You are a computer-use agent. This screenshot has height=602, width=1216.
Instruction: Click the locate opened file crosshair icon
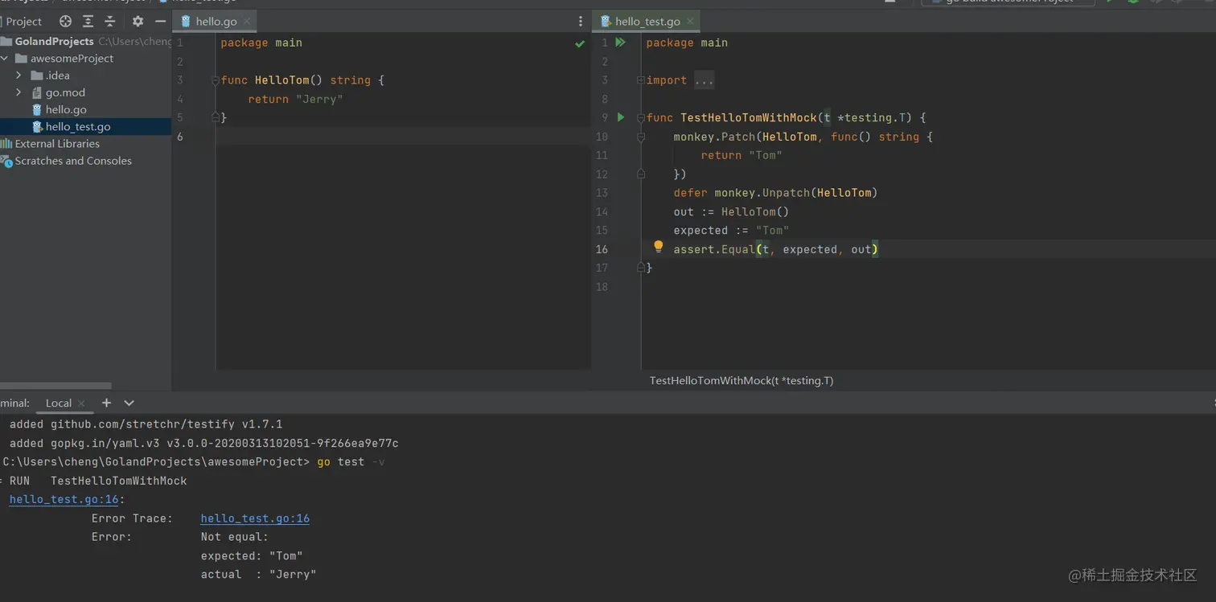click(x=66, y=22)
